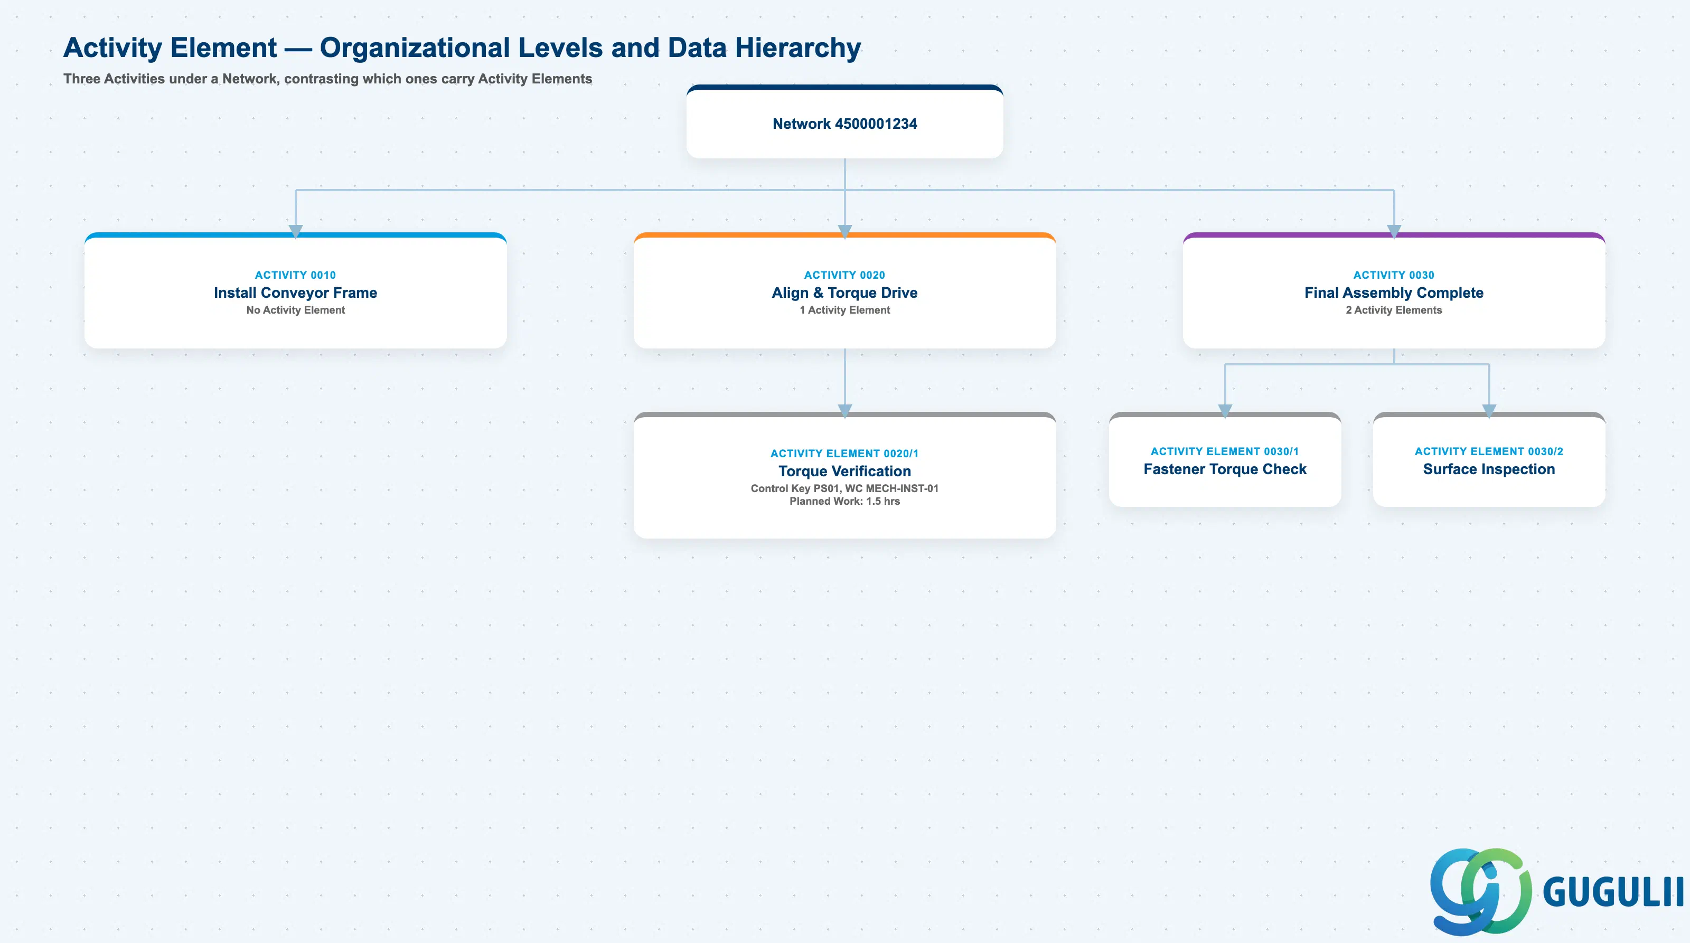Select the 'Align & Torque Drive' title
Screen dimensions: 1690x943
(844, 293)
